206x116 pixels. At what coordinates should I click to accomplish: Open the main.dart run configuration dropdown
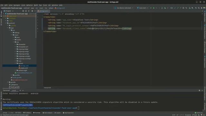[x=143, y=8]
